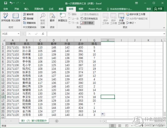Click the Cancel (X) formula bar icon

(30, 34)
